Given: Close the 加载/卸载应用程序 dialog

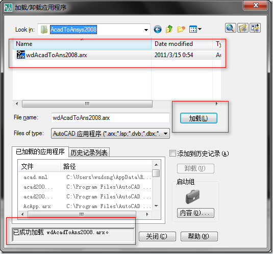Looking at the screenshot, I should point(256,5).
